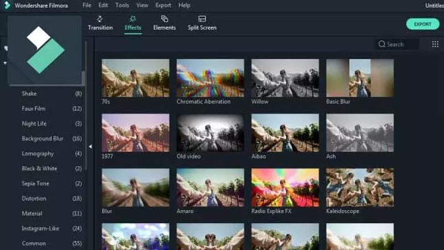Image resolution: width=444 pixels, height=250 pixels.
Task: Open the File menu
Action: pyautogui.click(x=87, y=5)
